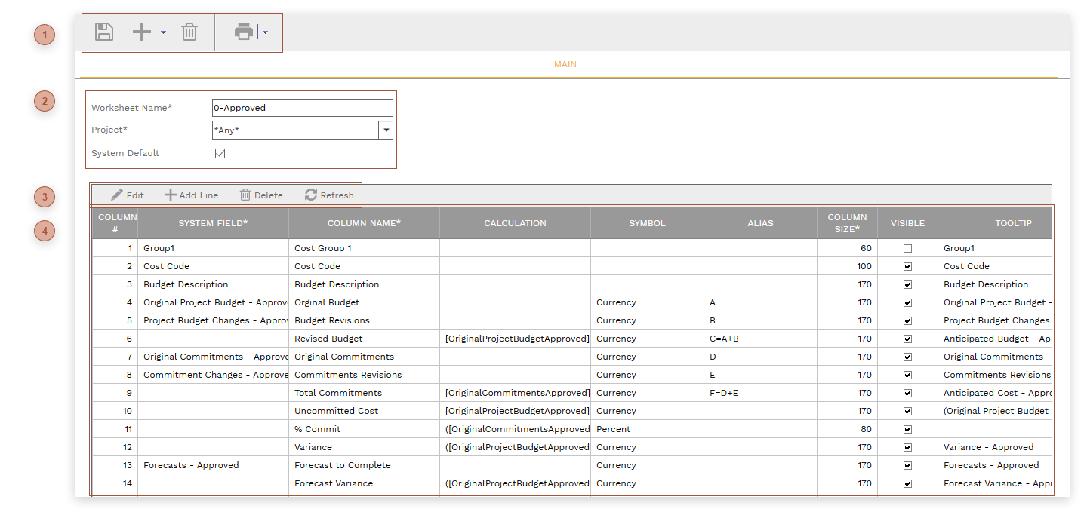Click the printer icon

click(243, 32)
